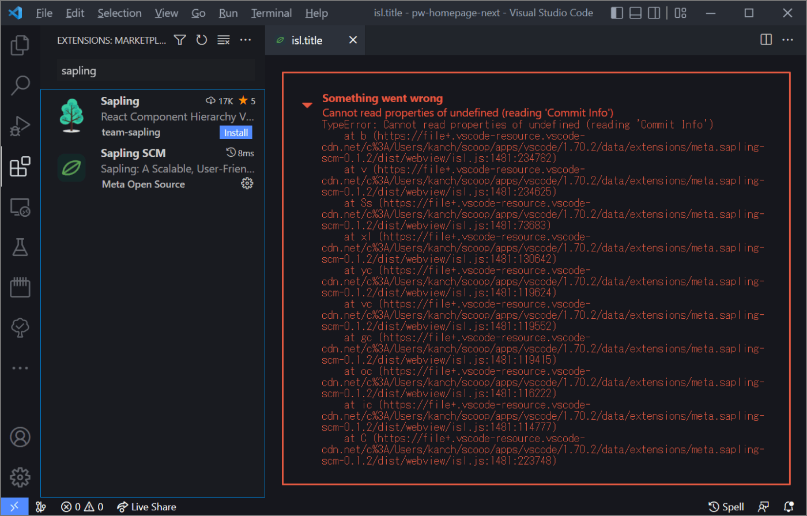Image resolution: width=807 pixels, height=516 pixels.
Task: Open the Selection menu
Action: point(119,13)
